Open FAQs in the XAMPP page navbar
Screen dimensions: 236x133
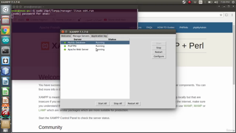[x=149, y=27]
